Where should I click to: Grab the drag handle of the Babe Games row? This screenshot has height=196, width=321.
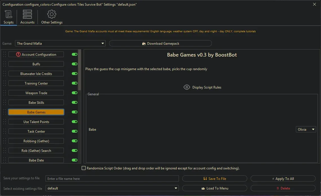click(5, 112)
